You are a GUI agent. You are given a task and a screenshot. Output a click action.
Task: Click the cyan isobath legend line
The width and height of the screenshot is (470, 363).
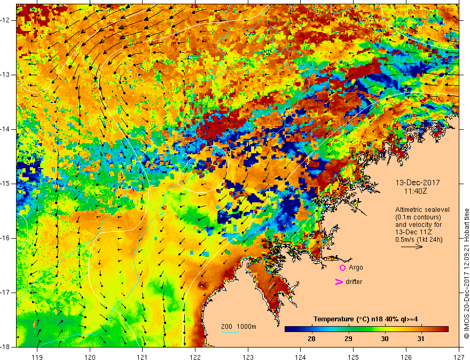coord(230,333)
